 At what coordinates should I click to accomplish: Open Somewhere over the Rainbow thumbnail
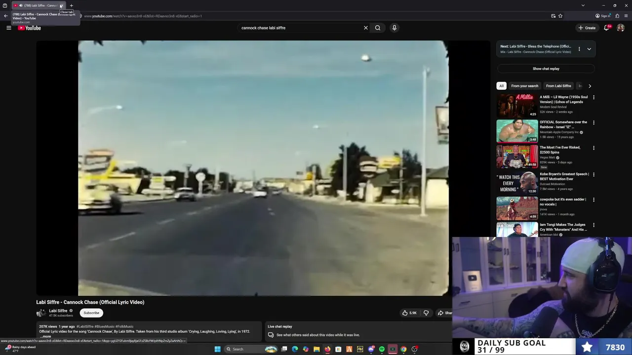(x=517, y=131)
